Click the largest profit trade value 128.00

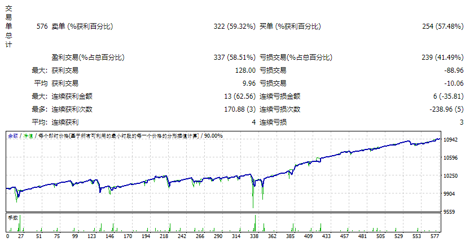pos(245,71)
